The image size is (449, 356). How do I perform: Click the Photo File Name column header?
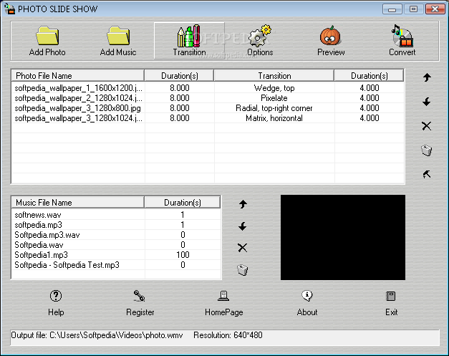tap(77, 76)
